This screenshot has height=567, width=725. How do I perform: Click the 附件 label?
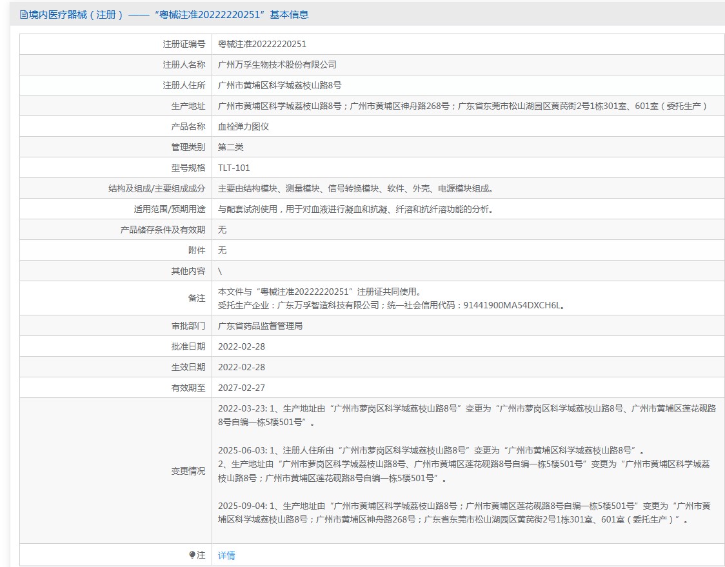(197, 250)
